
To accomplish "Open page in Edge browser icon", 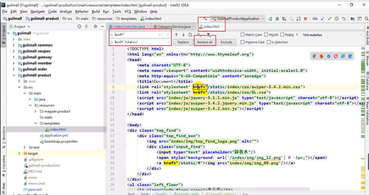I will (x=350, y=56).
